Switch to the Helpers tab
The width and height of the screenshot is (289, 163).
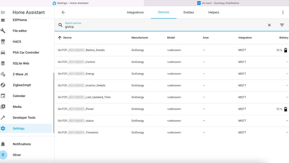(x=214, y=12)
